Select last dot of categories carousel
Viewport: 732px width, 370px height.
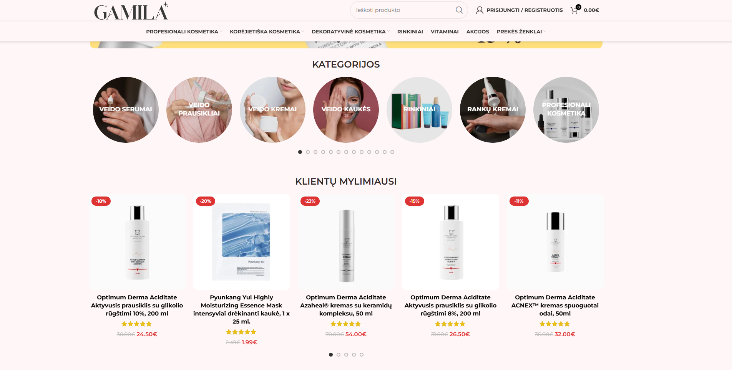pos(392,152)
